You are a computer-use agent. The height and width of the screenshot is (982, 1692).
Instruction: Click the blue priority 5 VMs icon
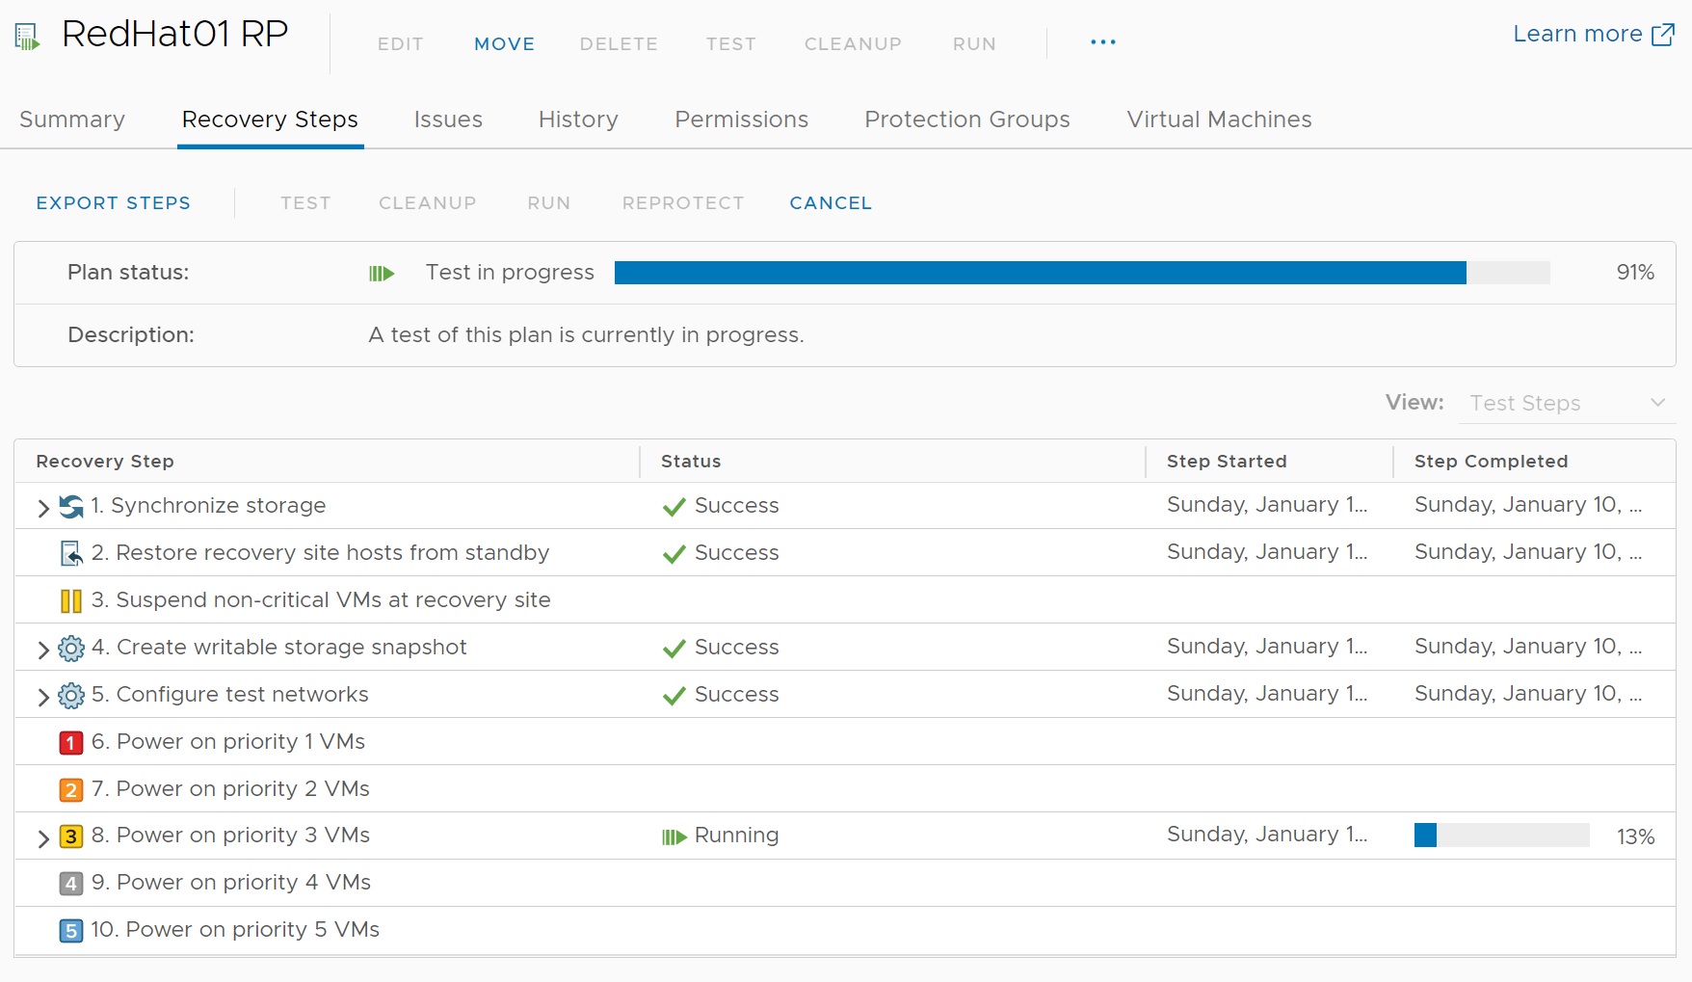[x=71, y=930]
